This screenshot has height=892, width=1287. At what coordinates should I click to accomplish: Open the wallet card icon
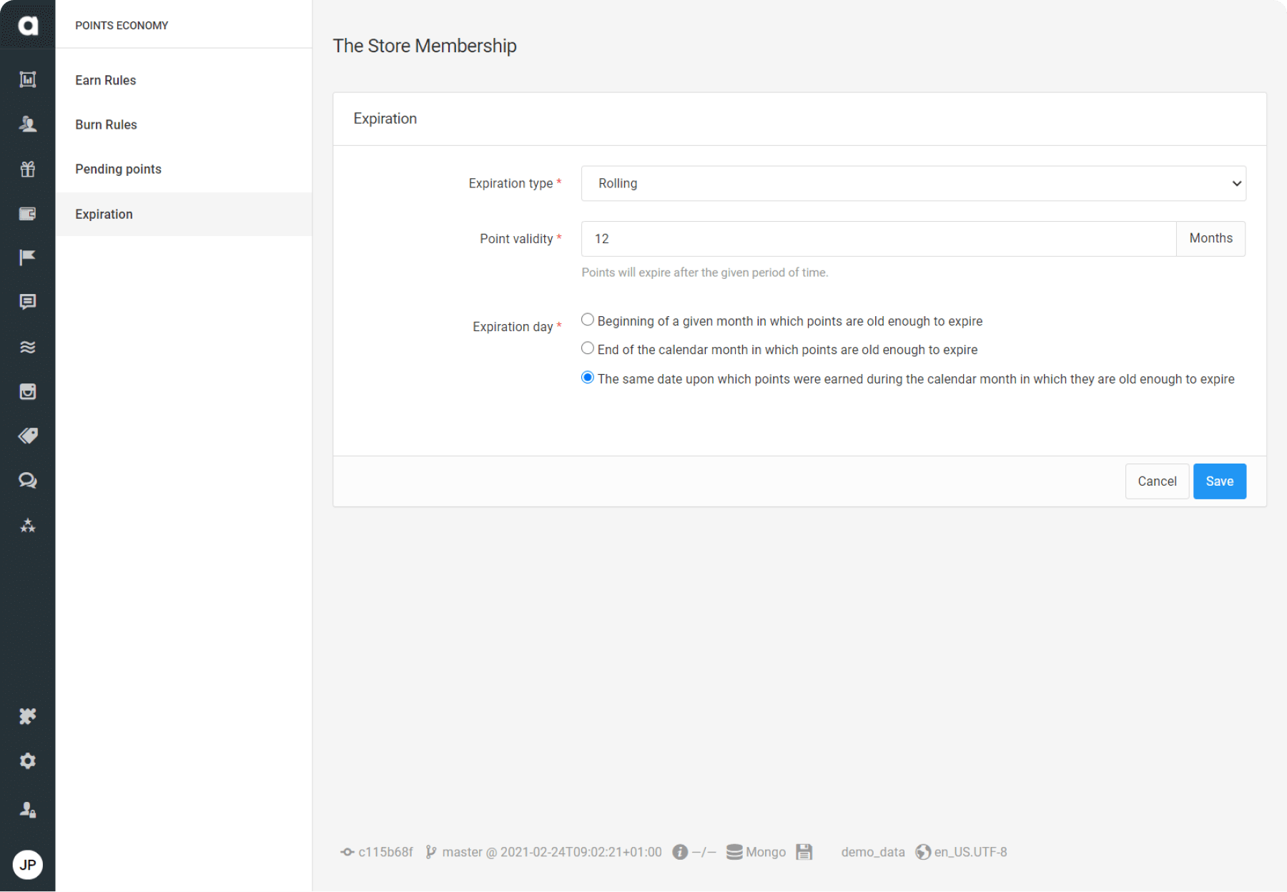[x=27, y=214]
